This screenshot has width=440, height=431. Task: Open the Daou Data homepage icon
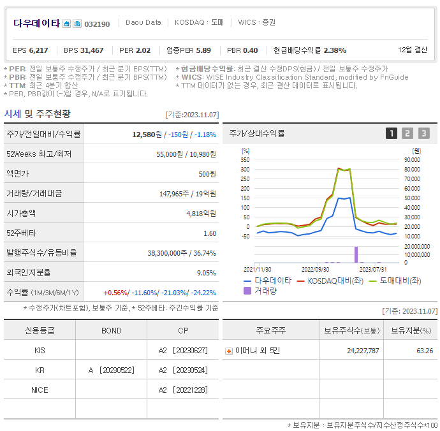66,24
